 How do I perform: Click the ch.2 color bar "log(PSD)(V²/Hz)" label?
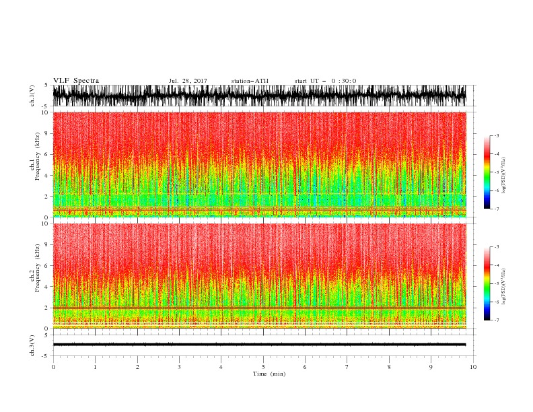point(504,287)
